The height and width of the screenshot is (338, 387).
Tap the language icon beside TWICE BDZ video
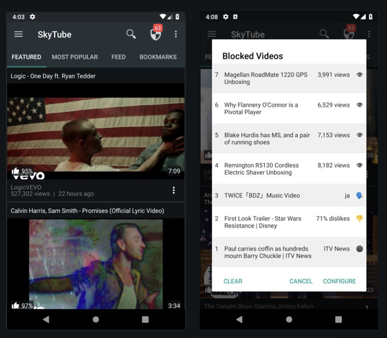(359, 196)
